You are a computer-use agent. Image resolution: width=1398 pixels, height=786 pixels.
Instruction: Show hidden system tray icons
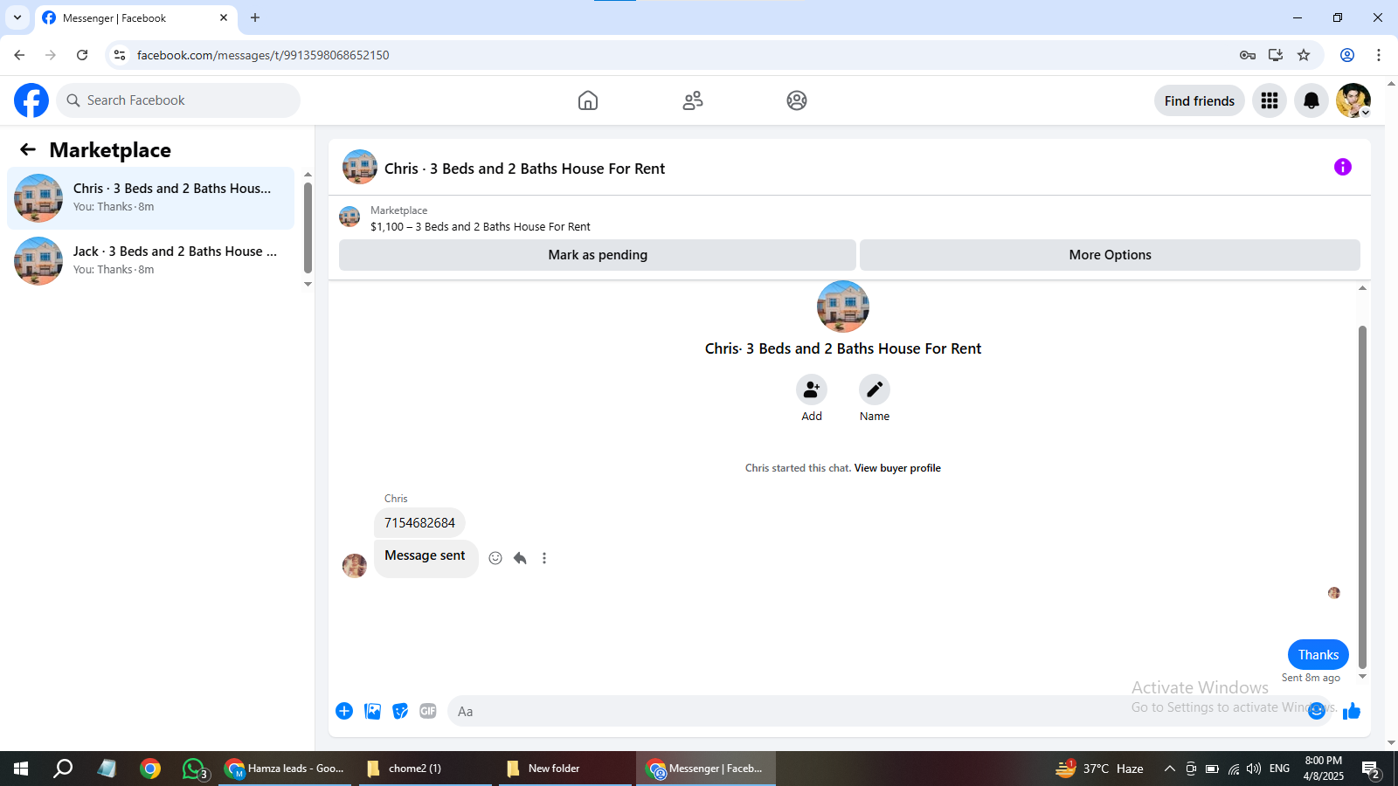tap(1170, 769)
